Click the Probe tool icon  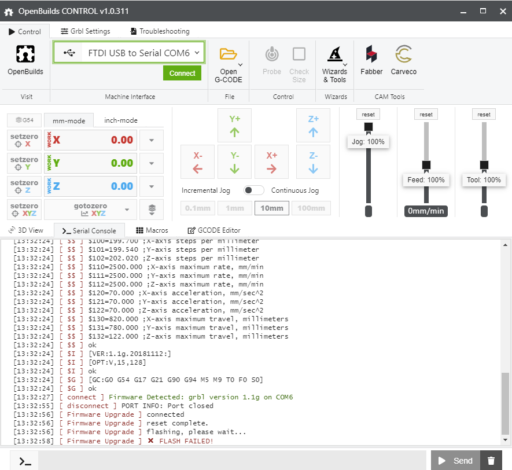coord(272,54)
